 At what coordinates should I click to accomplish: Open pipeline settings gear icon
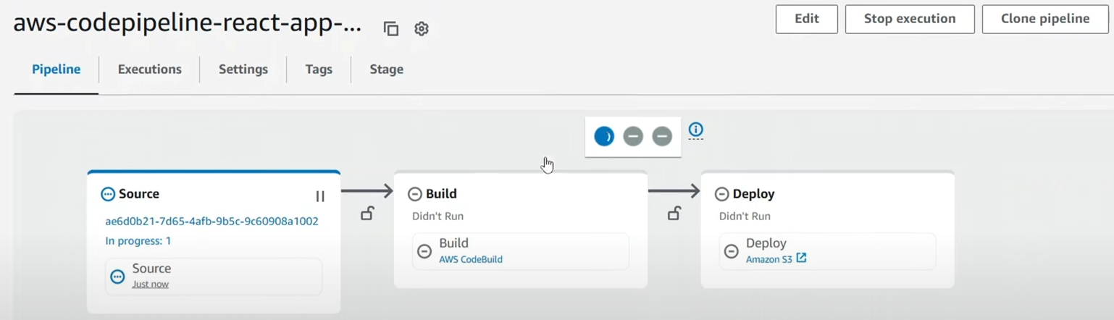pos(422,29)
